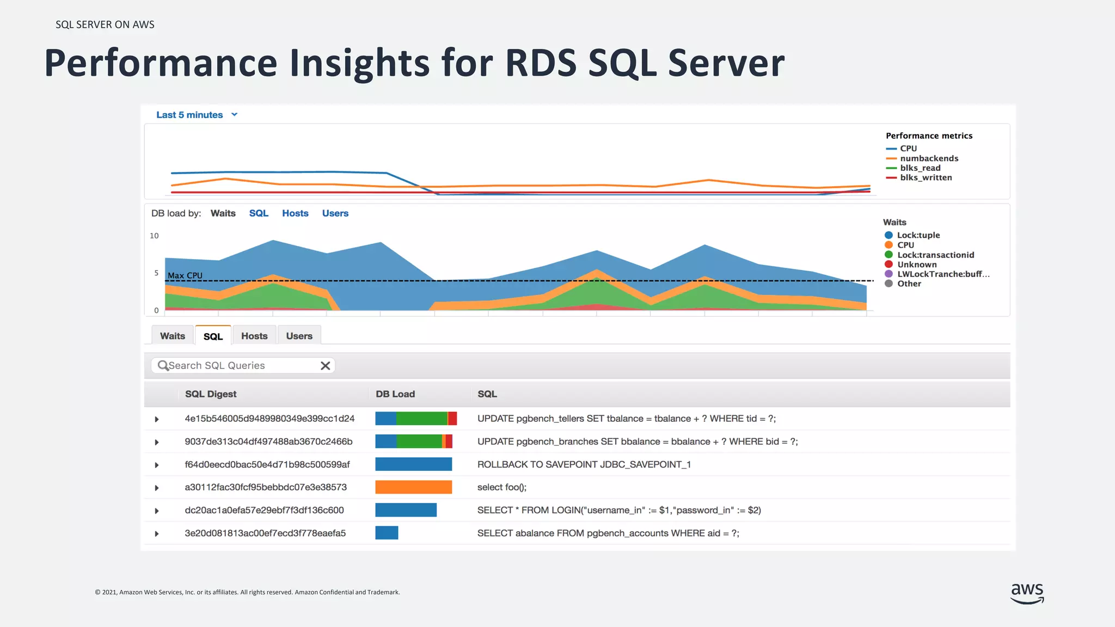This screenshot has height=627, width=1115.
Task: Click the blue CPU line legend marker
Action: point(891,149)
